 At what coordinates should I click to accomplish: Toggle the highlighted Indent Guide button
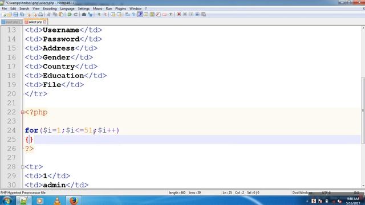(x=140, y=14)
